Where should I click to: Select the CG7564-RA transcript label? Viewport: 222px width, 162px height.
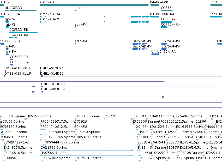(x=170, y=25)
